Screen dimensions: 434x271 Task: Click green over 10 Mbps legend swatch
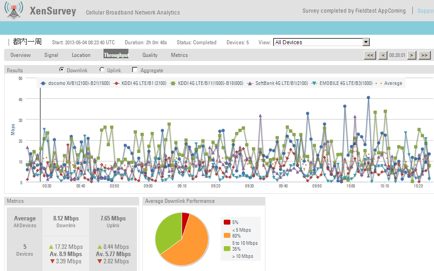(x=227, y=248)
